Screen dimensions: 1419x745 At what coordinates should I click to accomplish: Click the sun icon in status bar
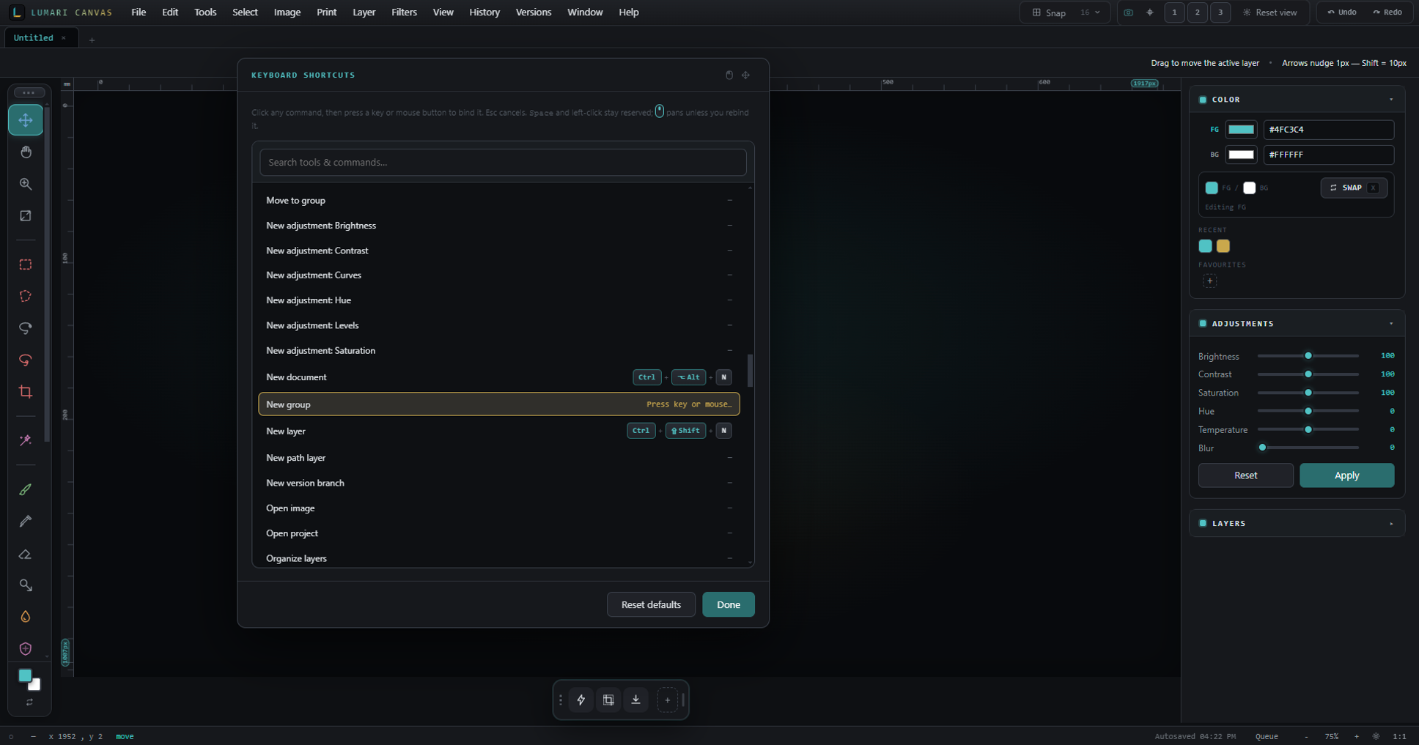click(x=1376, y=736)
